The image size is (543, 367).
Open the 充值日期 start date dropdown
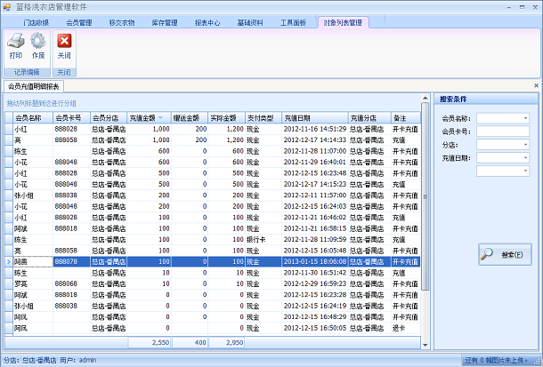pos(525,158)
